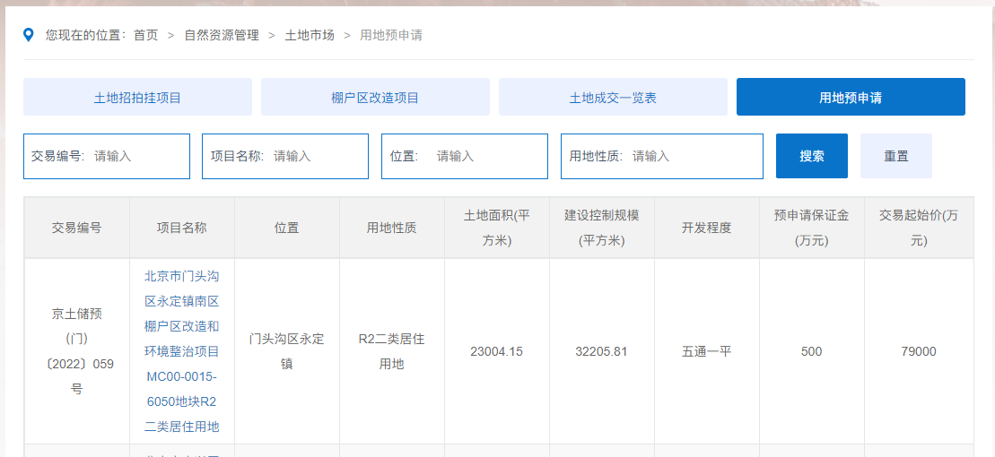Switch to 土地成交一览表 tab
Viewport: 995px width, 457px height.
click(613, 97)
